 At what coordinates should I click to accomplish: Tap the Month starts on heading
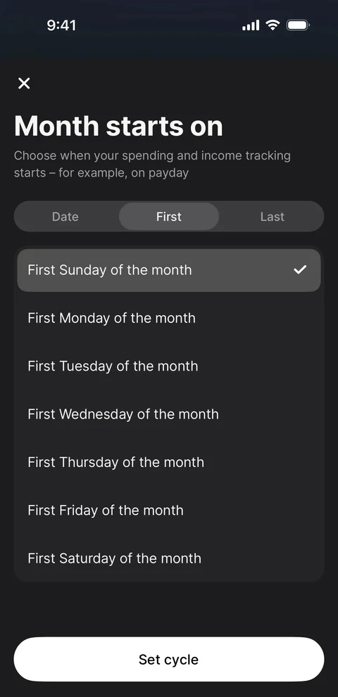[118, 126]
